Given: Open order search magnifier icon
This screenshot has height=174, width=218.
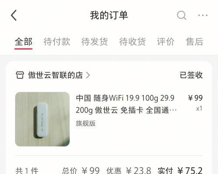Looking at the screenshot, I should coord(181,15).
